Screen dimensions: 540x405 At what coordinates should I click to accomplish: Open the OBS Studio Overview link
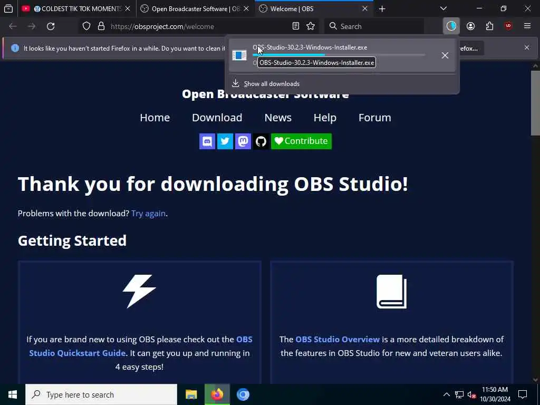click(337, 339)
